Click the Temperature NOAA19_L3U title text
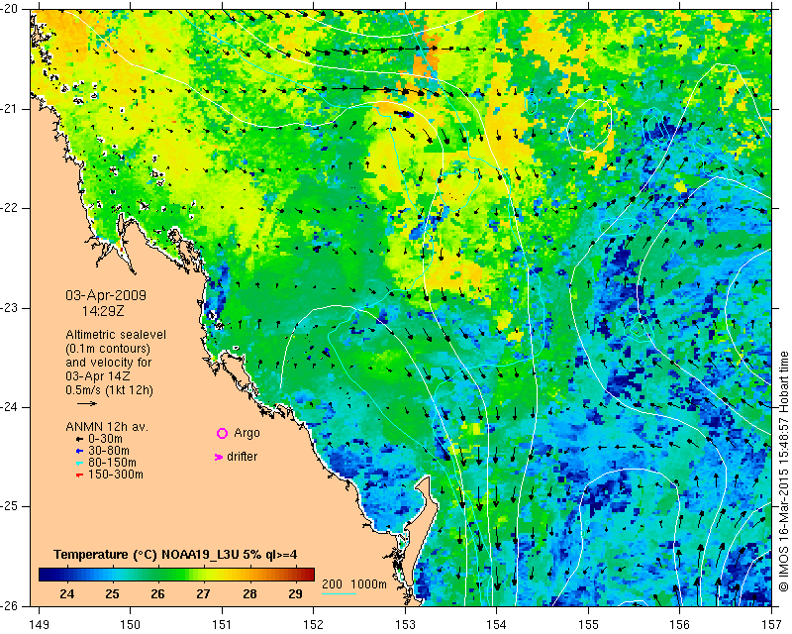 click(175, 555)
